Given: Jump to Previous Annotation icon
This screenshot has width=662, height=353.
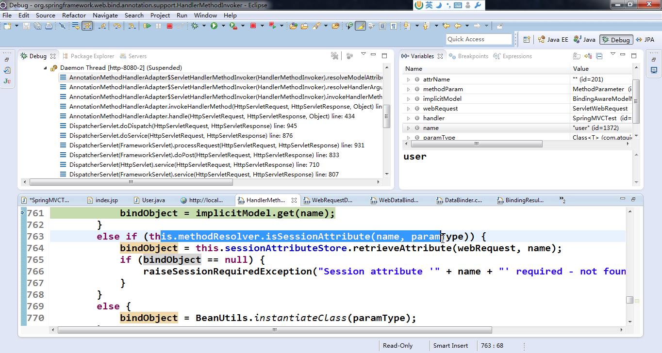Looking at the screenshot, I should point(426,26).
